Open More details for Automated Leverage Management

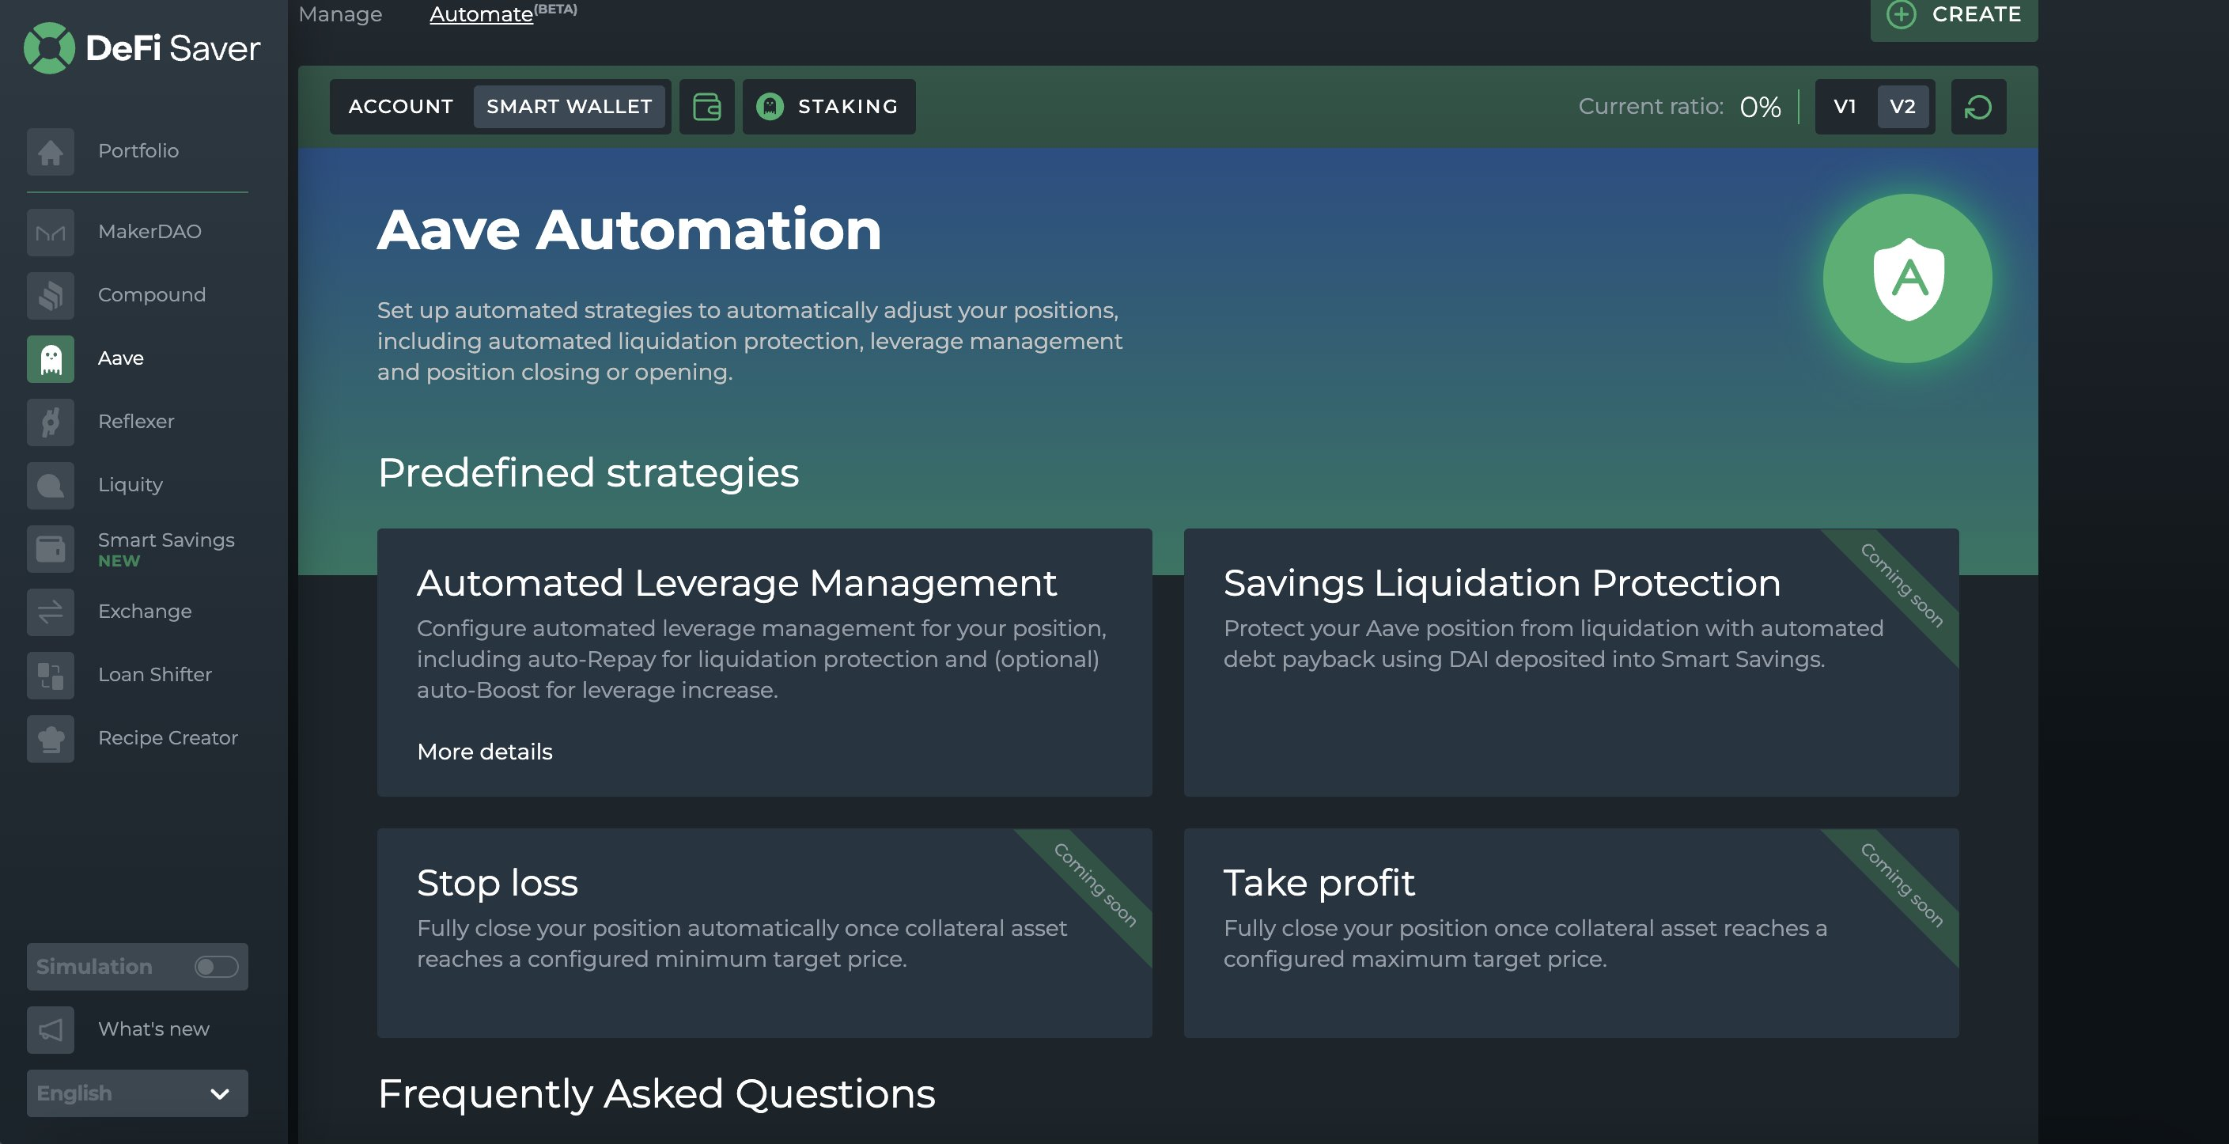tap(483, 752)
